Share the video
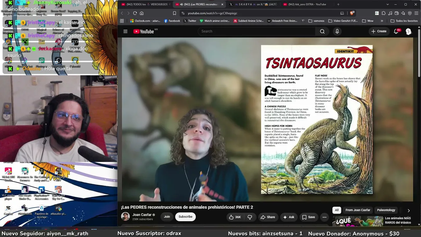 point(268,217)
